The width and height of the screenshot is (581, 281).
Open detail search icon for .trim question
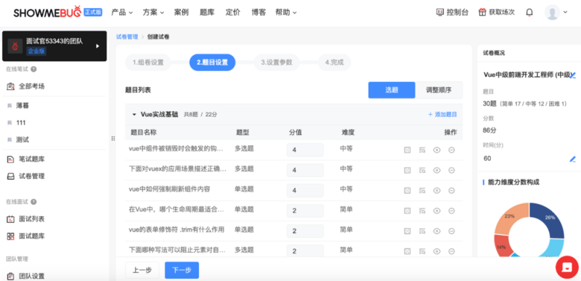[422, 231]
